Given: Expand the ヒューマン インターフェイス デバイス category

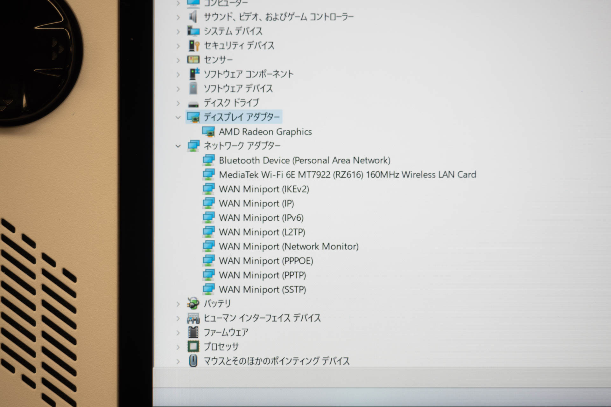Looking at the screenshot, I should tap(178, 318).
